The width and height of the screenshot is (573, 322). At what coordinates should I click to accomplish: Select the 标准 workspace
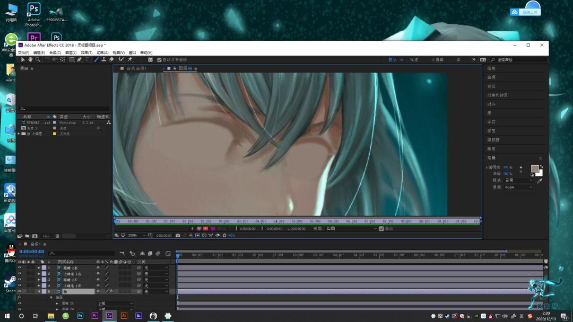point(414,60)
